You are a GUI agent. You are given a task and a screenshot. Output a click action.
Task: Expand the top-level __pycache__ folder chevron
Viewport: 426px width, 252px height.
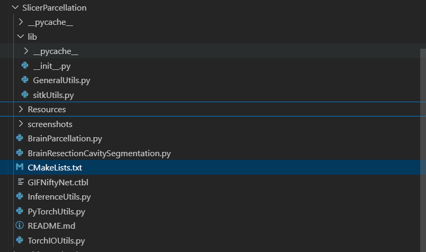tap(21, 22)
